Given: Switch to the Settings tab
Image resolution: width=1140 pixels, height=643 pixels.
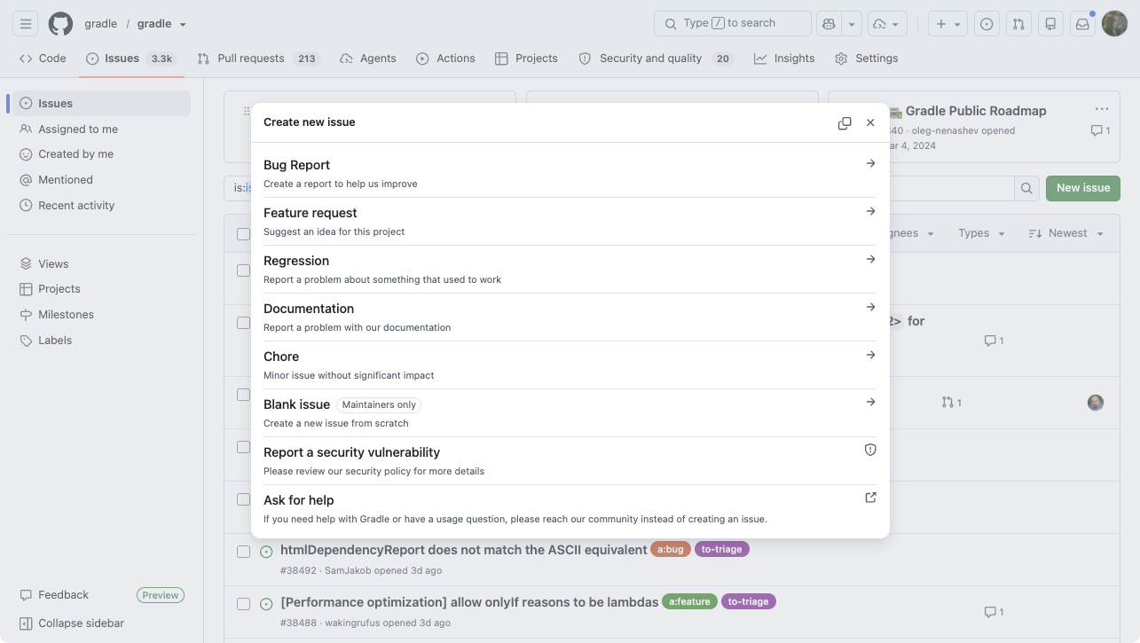Looking at the screenshot, I should point(867,59).
